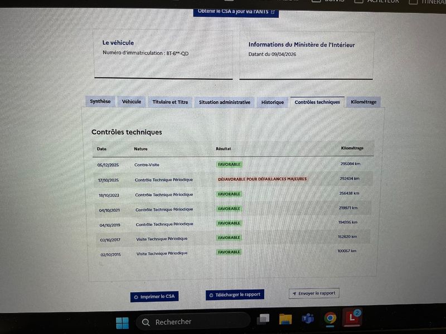Select date 02/10/2015 row
Viewport: 446px width, 334px height.
(110, 254)
